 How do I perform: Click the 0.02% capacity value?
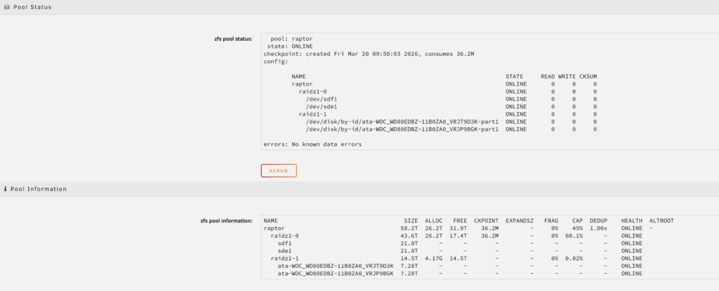574,259
